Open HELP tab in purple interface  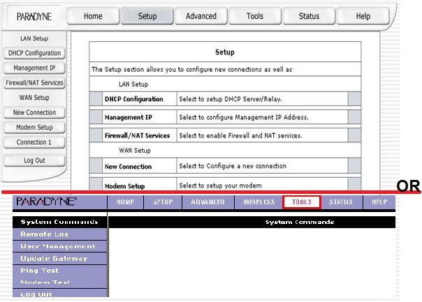[x=379, y=202]
